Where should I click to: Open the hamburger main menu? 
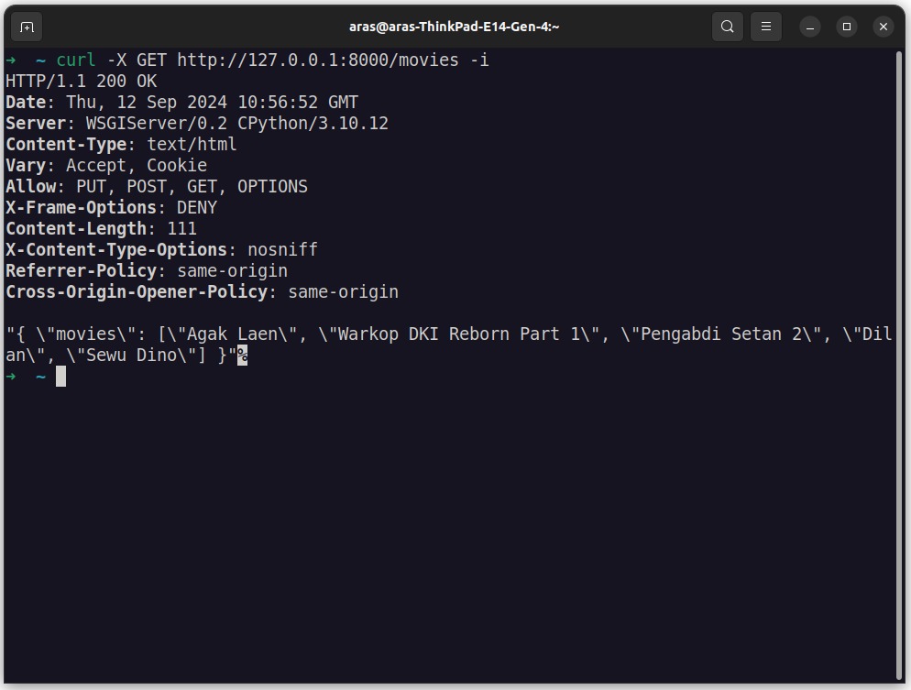tap(766, 27)
